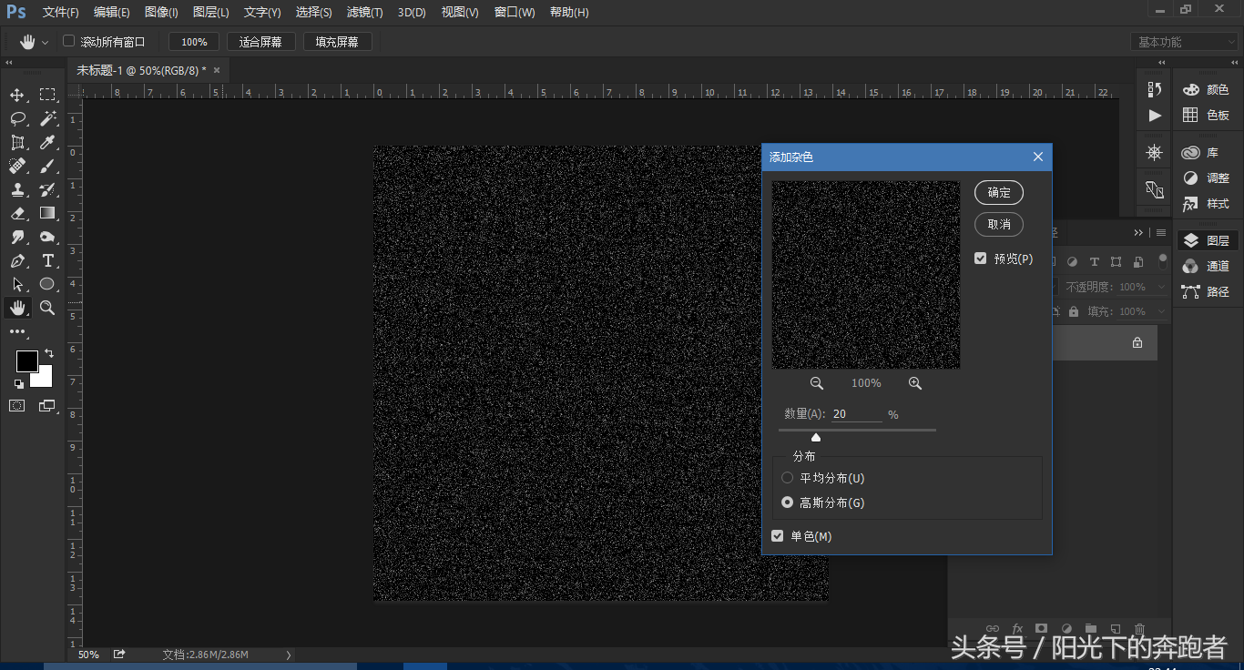
Task: Select the Pen tool
Action: (x=17, y=261)
